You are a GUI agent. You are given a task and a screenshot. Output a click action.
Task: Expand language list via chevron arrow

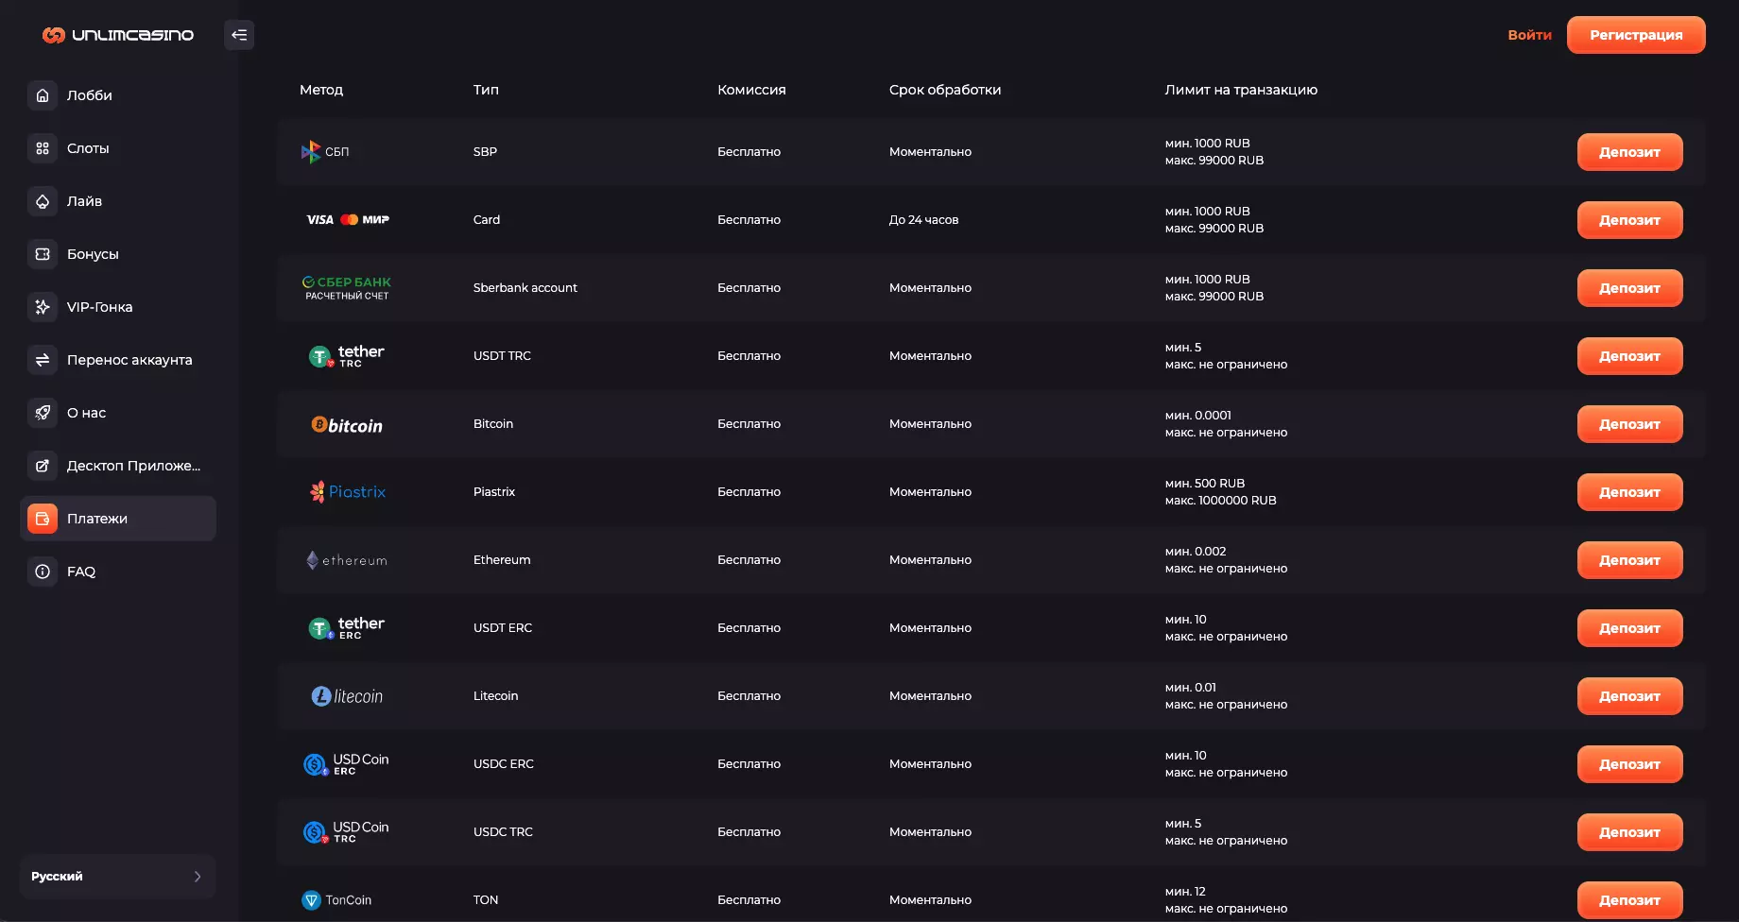198,877
